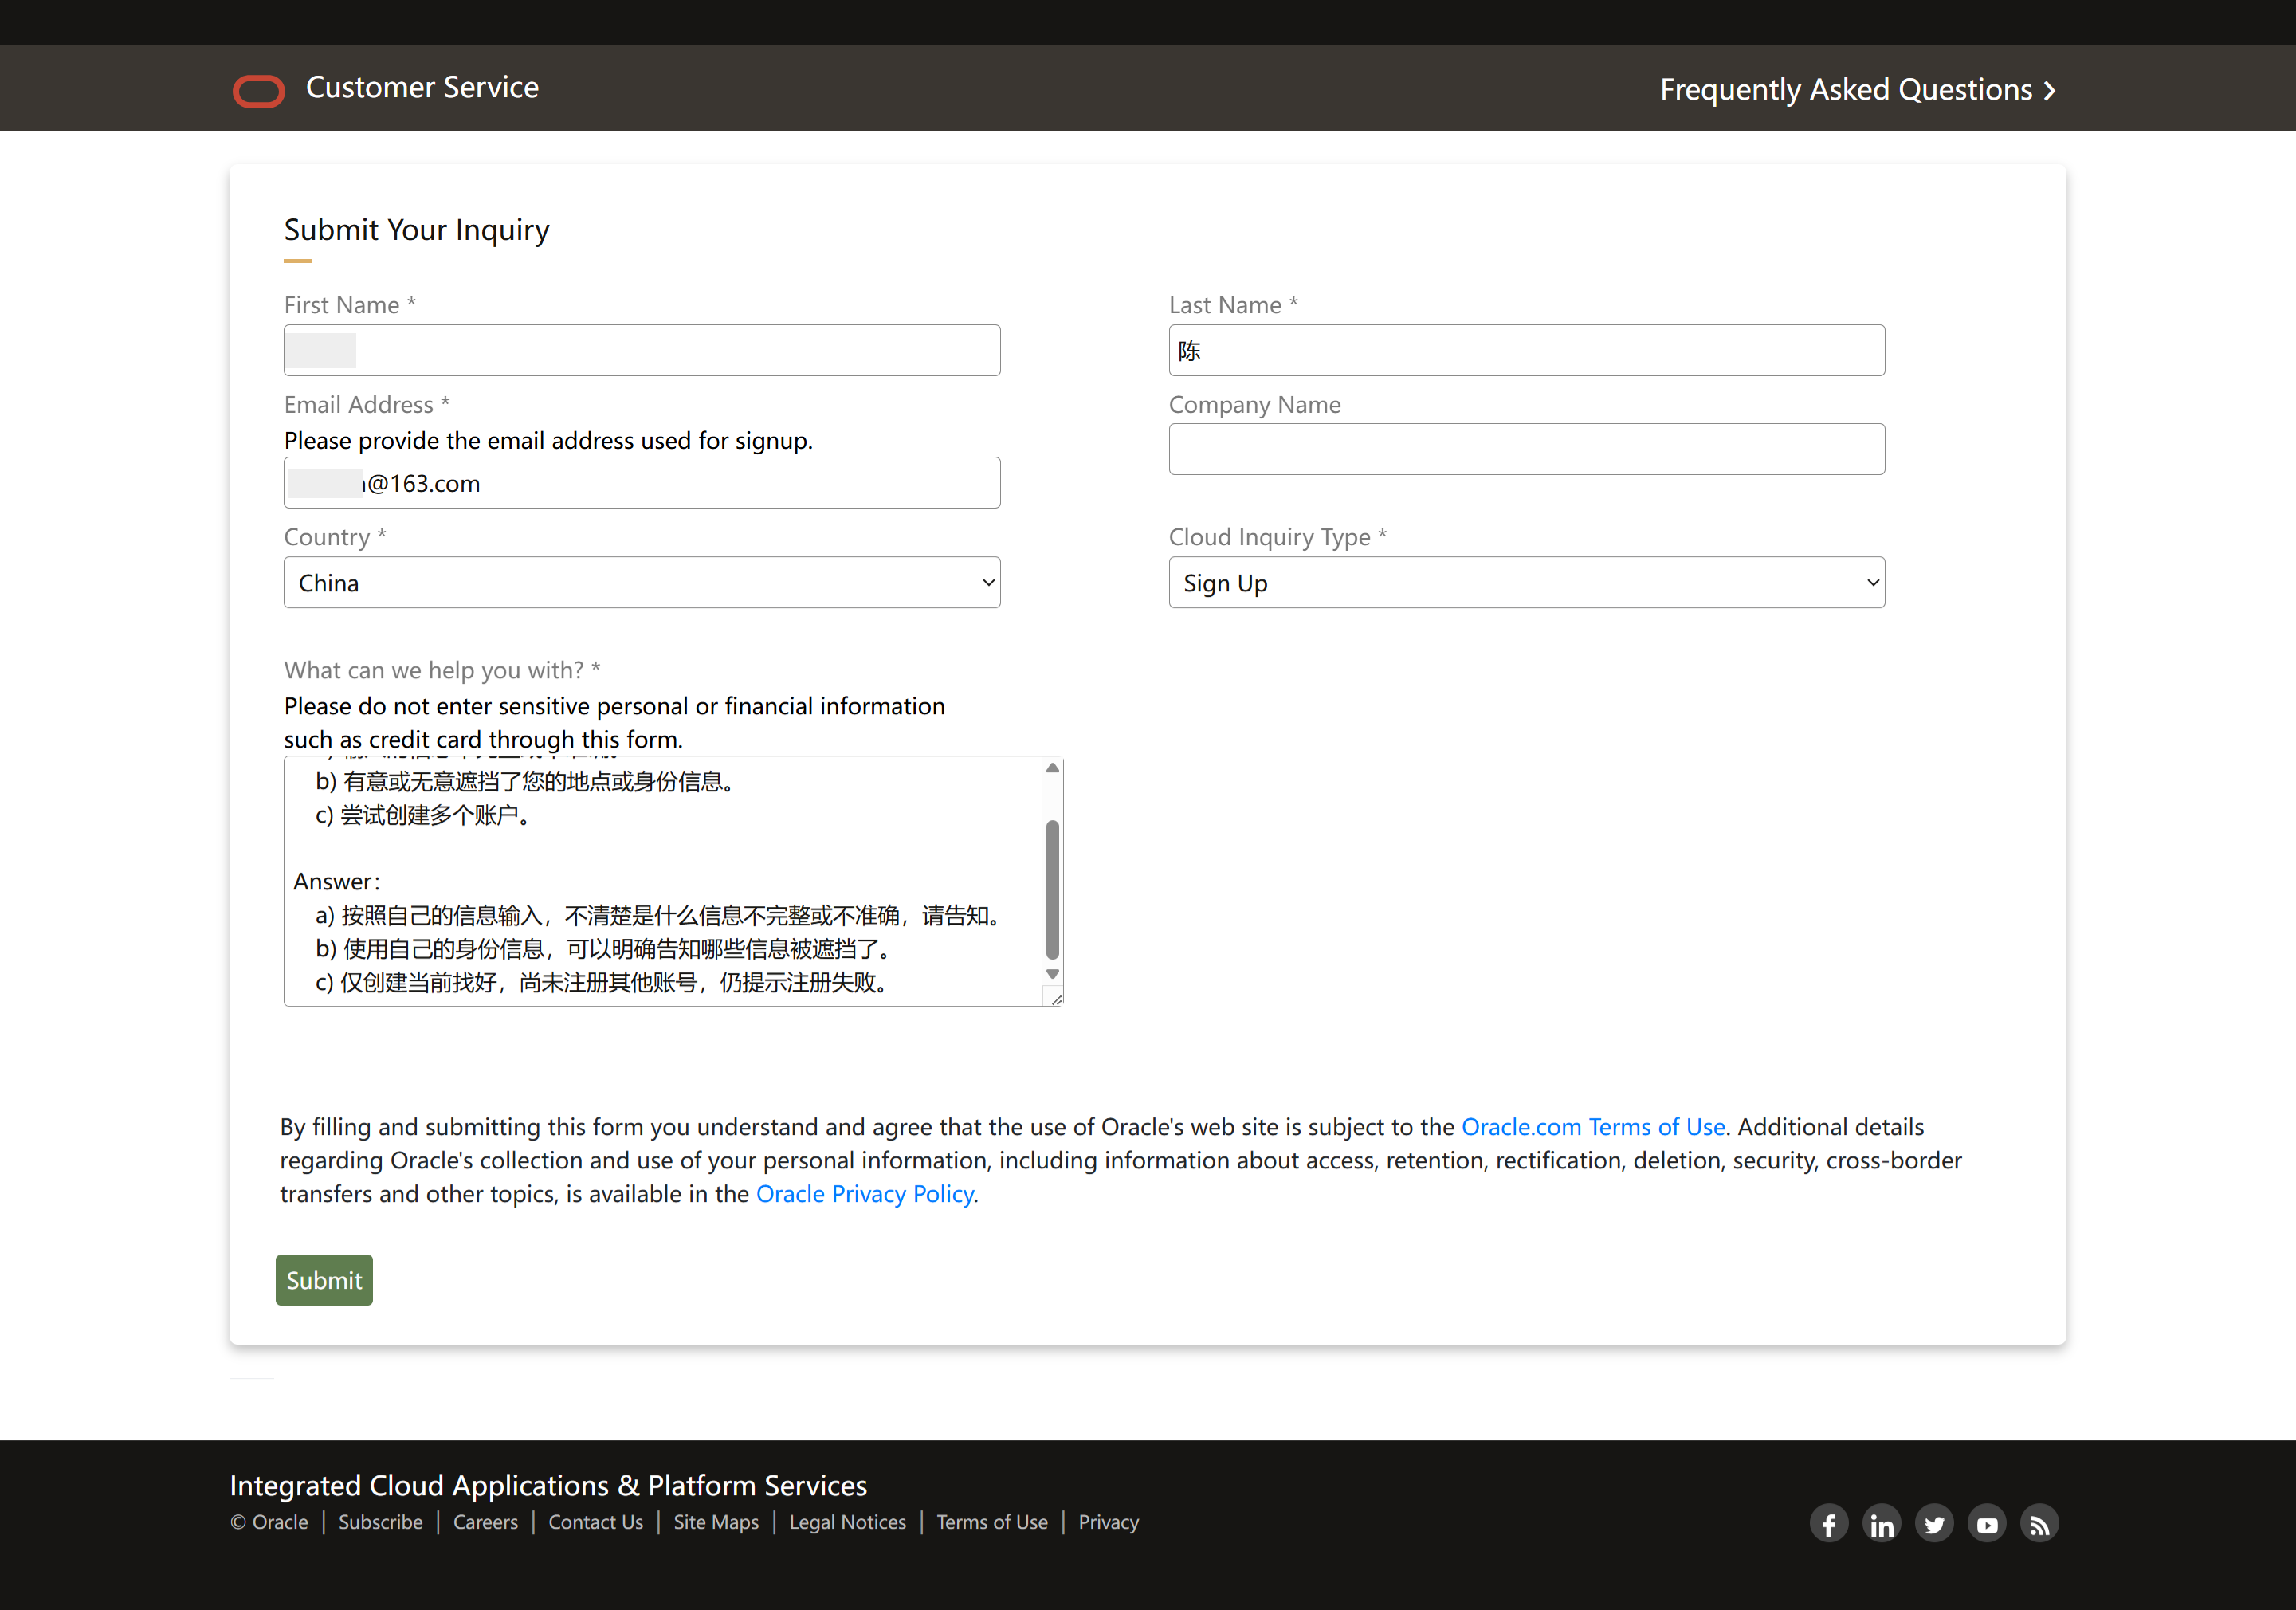Click the Cloud Inquiry Type label
This screenshot has width=2296, height=1610.
pyautogui.click(x=1278, y=537)
